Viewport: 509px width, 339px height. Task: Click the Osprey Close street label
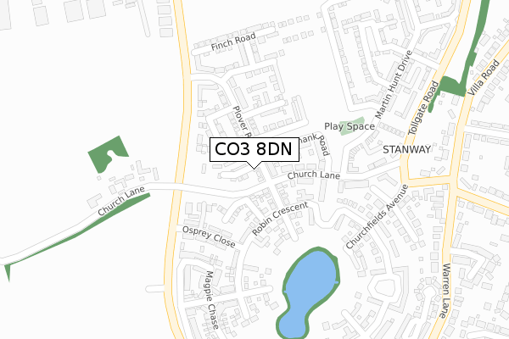209,236
